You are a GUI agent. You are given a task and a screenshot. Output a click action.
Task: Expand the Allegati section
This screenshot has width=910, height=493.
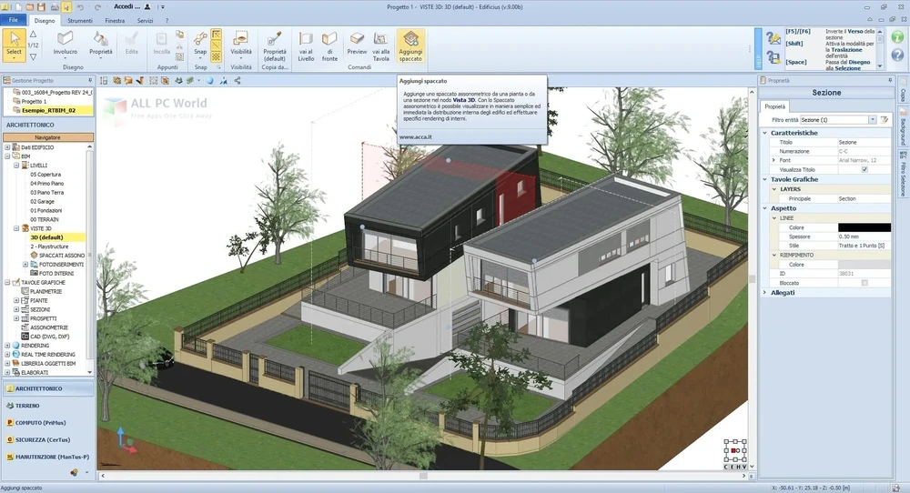coord(764,293)
